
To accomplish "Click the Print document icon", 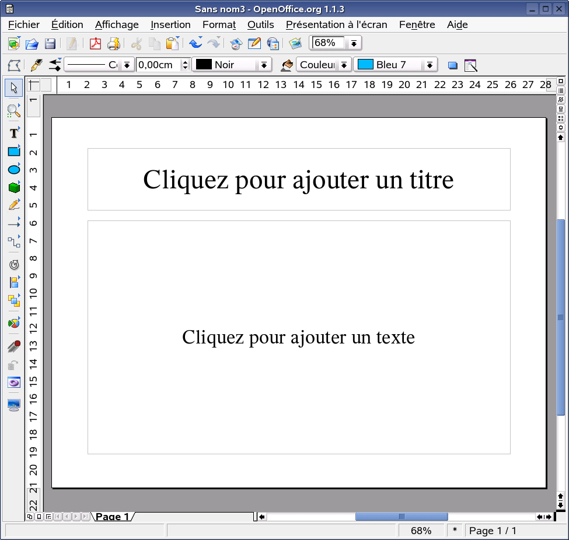I will (114, 43).
